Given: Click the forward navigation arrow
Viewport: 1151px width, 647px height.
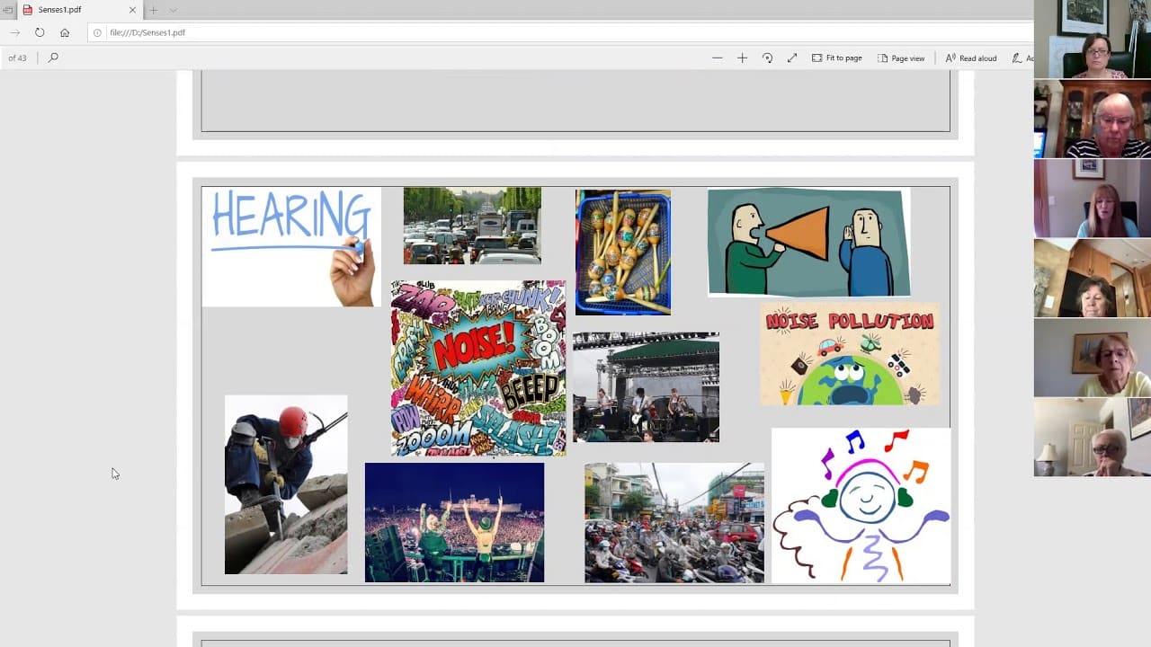Looking at the screenshot, I should tap(14, 32).
